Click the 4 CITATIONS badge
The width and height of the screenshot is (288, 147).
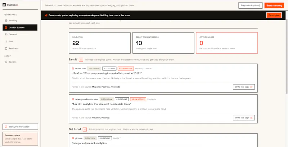coord(122,99)
